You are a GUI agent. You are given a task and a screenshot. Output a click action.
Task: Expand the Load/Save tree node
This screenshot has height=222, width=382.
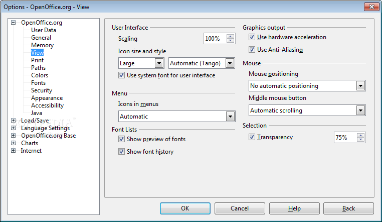click(14, 121)
